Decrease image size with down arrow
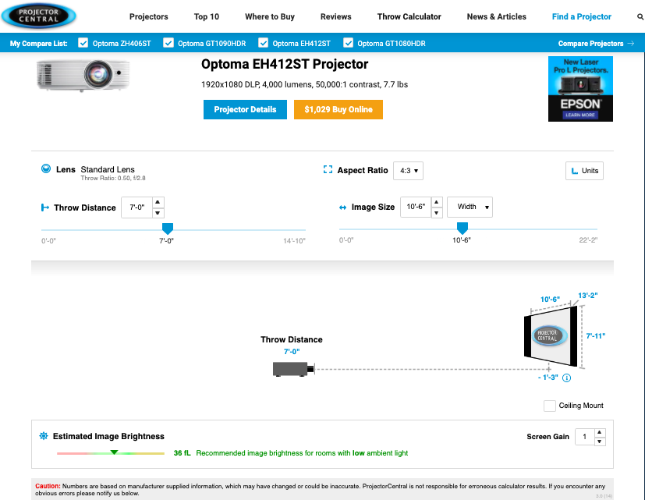 coord(437,212)
